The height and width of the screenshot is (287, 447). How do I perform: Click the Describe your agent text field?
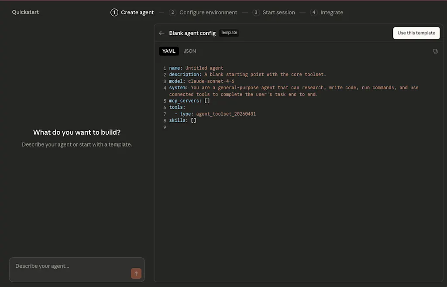click(x=77, y=270)
